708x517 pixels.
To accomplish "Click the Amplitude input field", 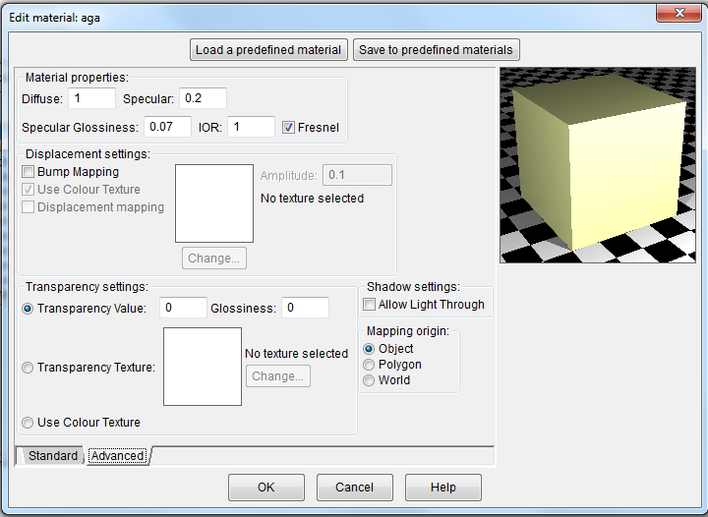I will point(357,175).
